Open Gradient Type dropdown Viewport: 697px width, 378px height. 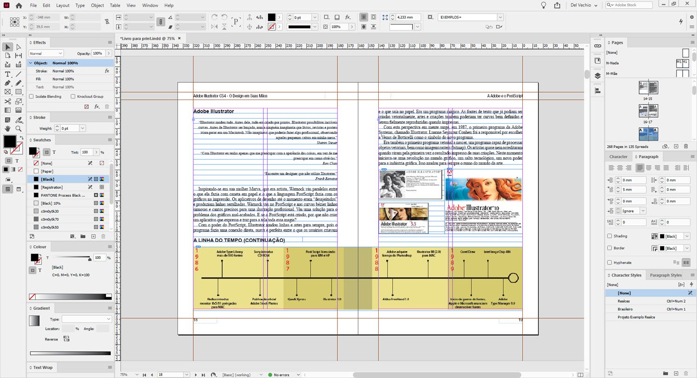coord(87,319)
